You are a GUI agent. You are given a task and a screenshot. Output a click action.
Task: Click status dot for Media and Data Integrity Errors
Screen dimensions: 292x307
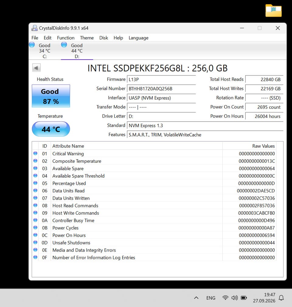point(35,250)
